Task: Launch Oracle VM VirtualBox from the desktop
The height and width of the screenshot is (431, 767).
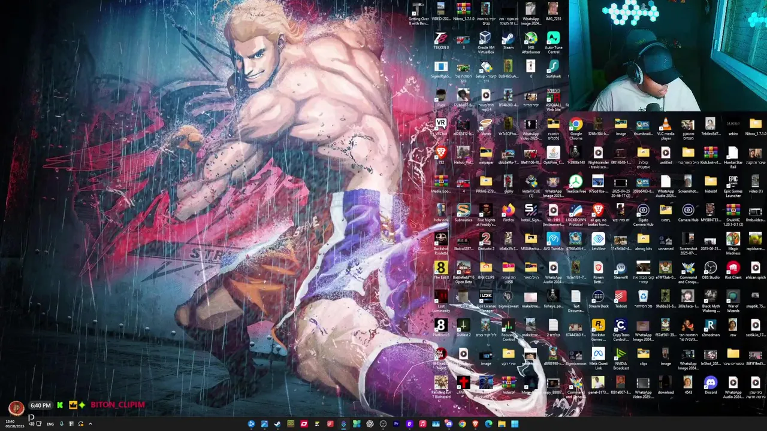Action: (x=485, y=43)
